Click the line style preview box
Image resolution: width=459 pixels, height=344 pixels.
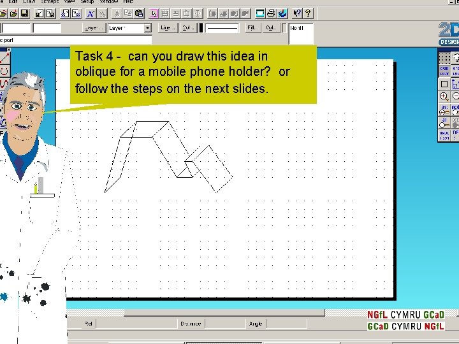222,28
